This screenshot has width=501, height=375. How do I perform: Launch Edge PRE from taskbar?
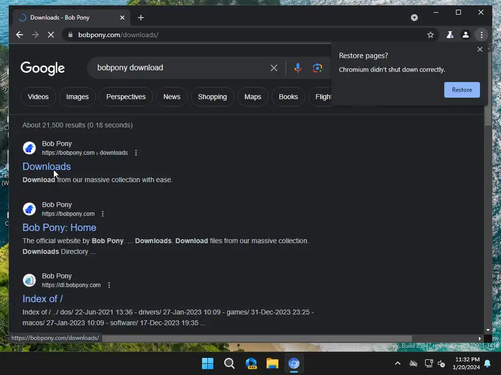pyautogui.click(x=251, y=363)
